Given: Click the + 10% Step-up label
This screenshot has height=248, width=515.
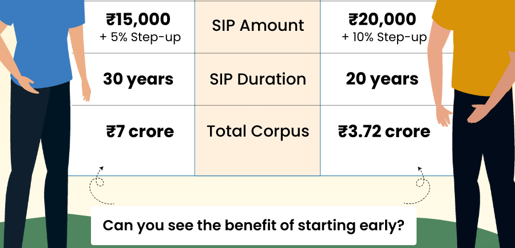Looking at the screenshot, I should [x=384, y=37].
